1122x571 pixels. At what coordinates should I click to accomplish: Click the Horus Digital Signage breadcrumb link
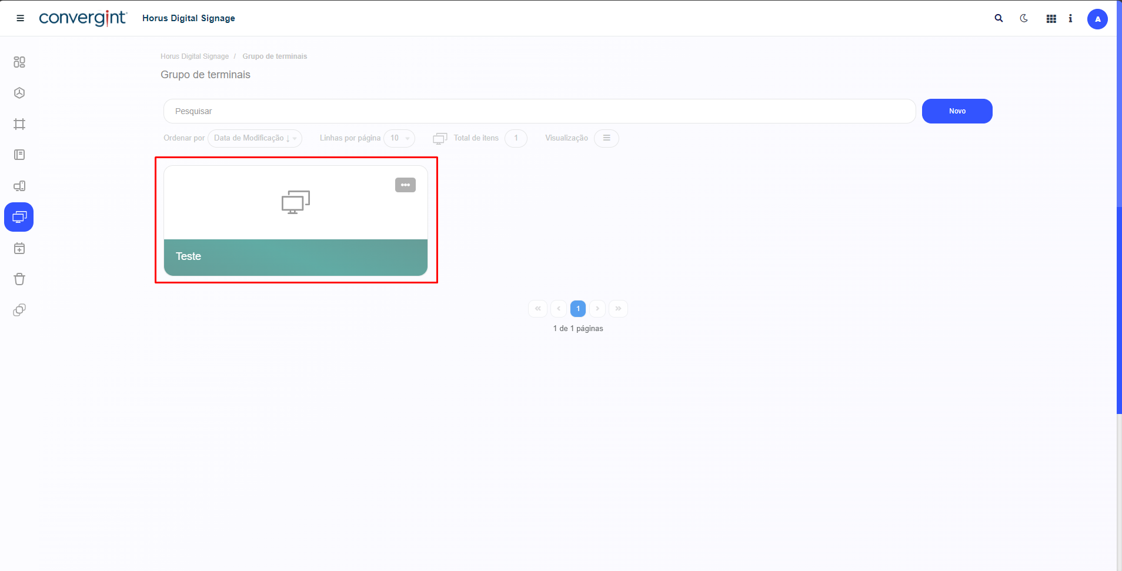195,56
